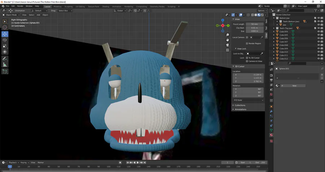
Task: Open the Object Mode dropdown
Action: point(11,15)
